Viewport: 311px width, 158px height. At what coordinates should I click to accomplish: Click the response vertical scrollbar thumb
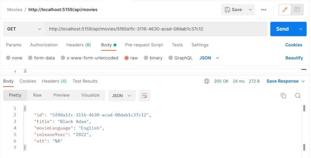click(x=304, y=108)
